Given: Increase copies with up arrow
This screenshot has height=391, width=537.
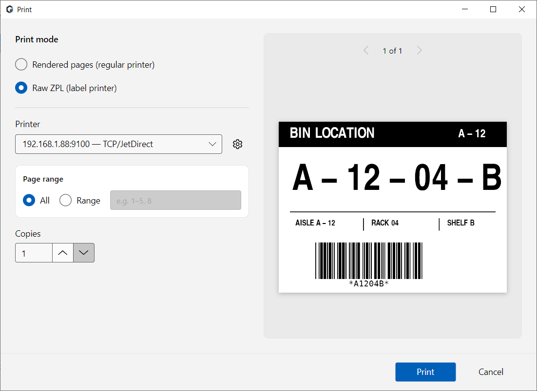Looking at the screenshot, I should (x=63, y=253).
